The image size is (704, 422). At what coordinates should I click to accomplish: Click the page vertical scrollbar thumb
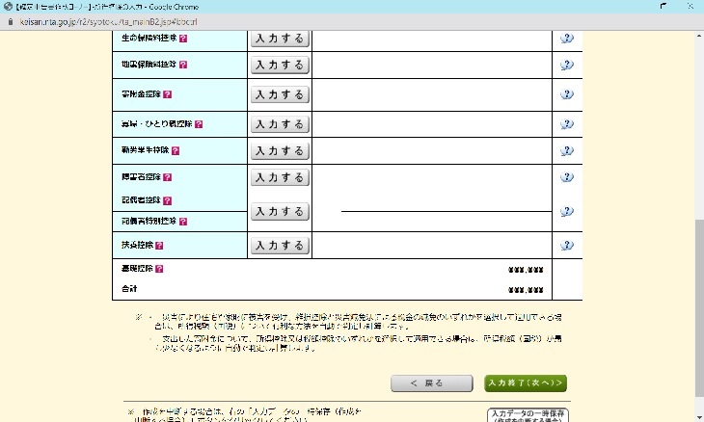tap(699, 307)
